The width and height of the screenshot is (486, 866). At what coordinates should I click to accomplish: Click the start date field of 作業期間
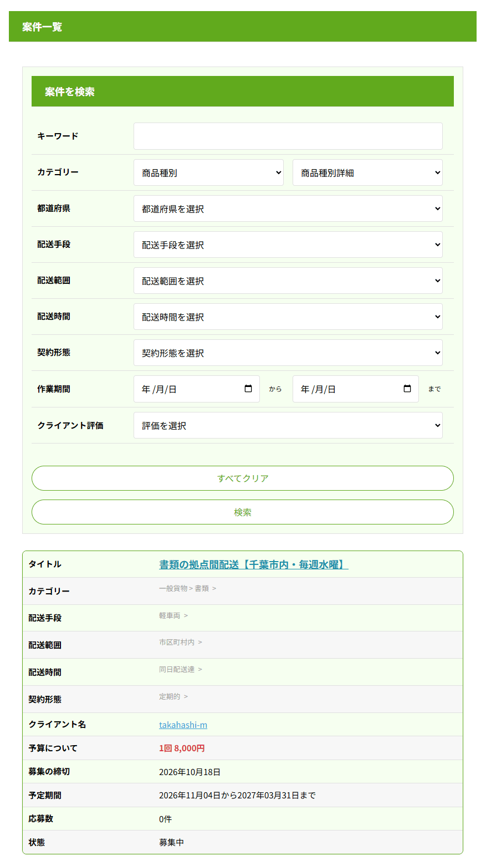point(196,389)
